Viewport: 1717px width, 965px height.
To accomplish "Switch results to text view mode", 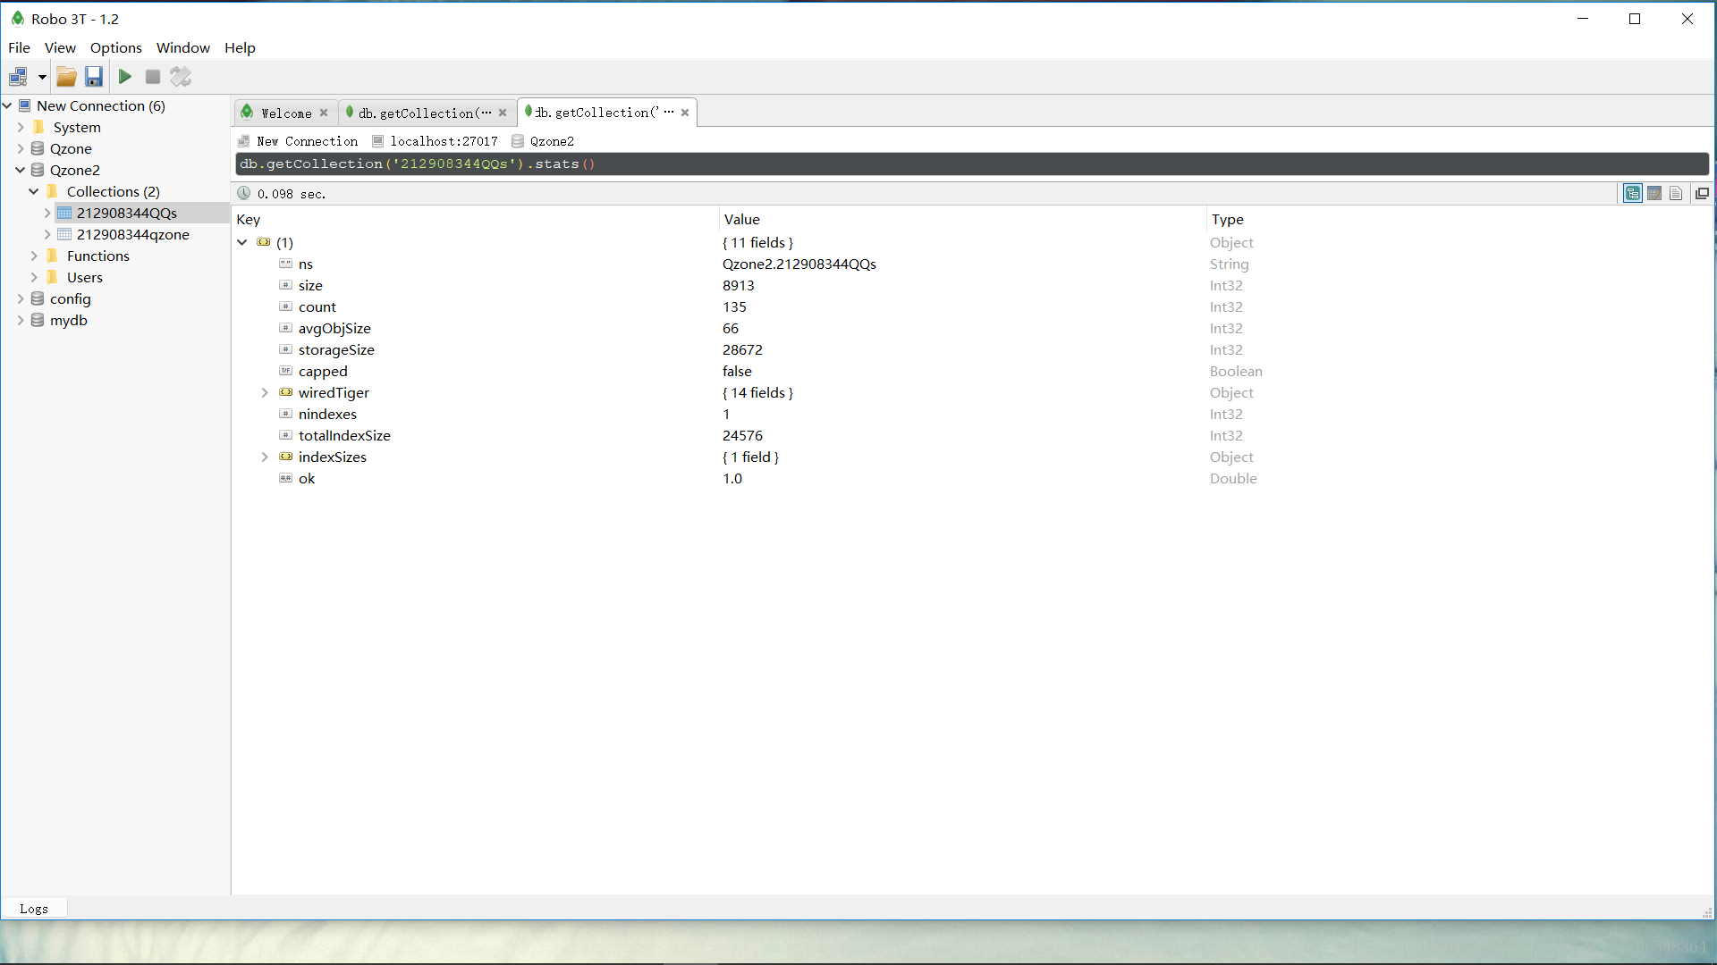I will click(1676, 194).
